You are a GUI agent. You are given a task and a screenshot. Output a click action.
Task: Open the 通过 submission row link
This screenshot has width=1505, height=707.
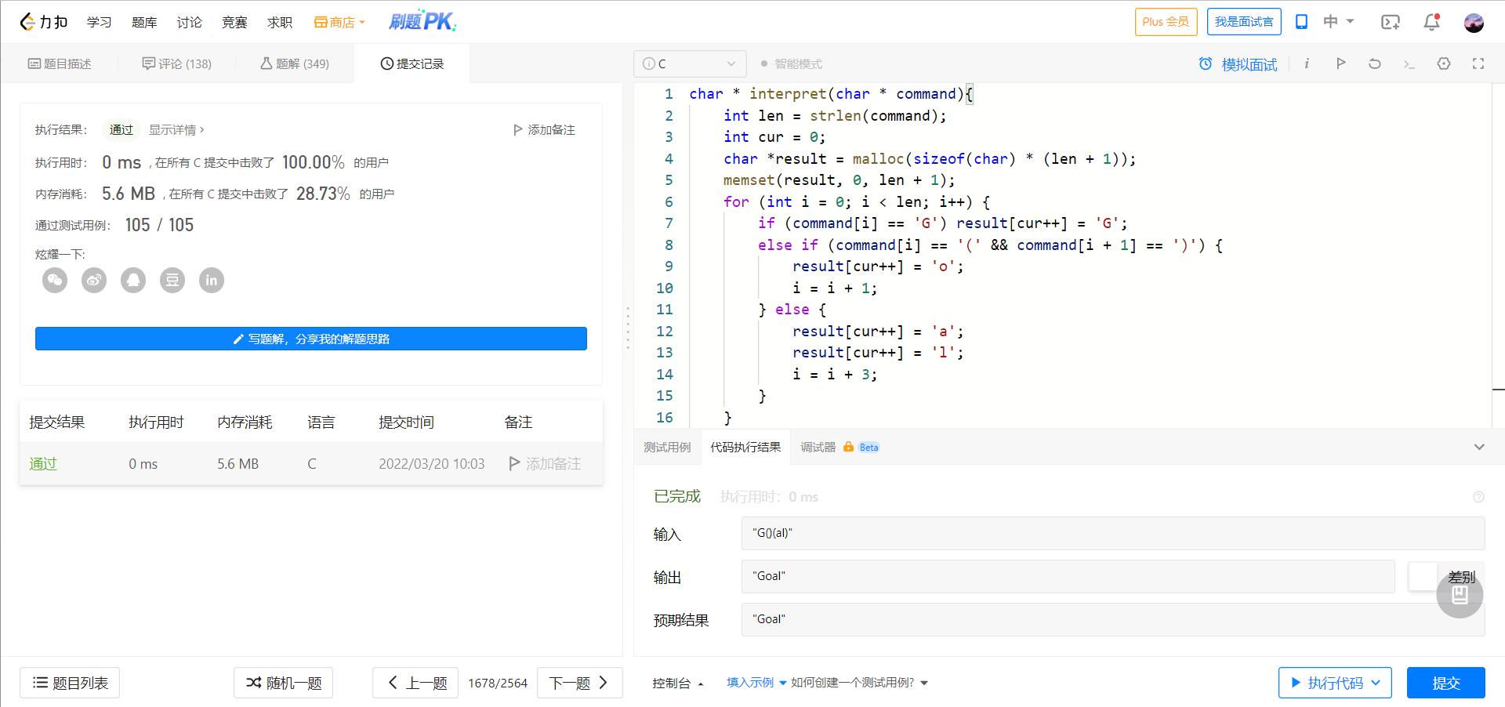(43, 464)
